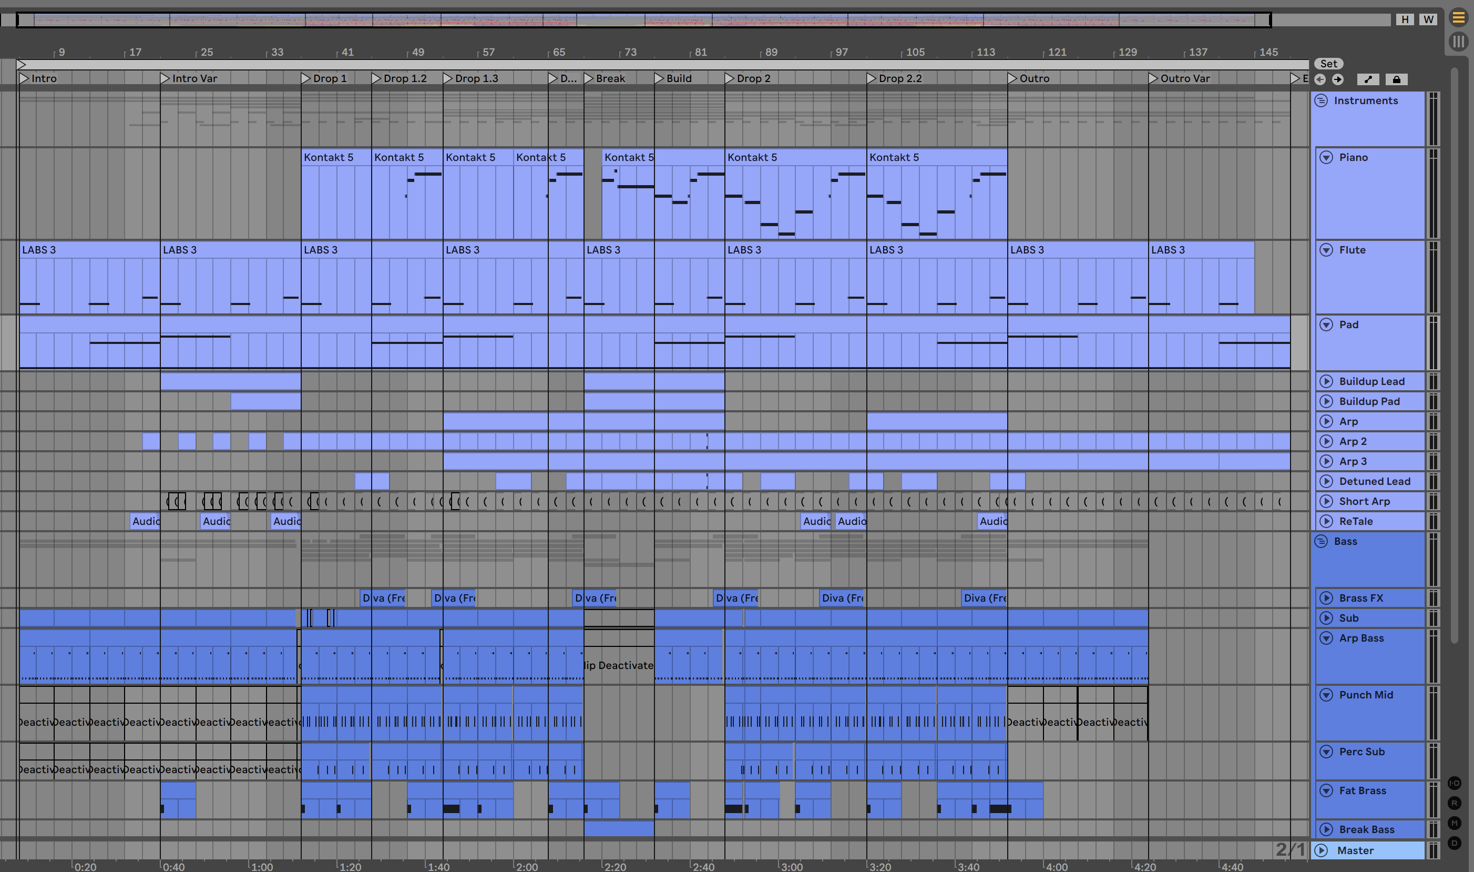Image resolution: width=1474 pixels, height=872 pixels.
Task: Click the Set locator button
Action: click(x=1328, y=64)
